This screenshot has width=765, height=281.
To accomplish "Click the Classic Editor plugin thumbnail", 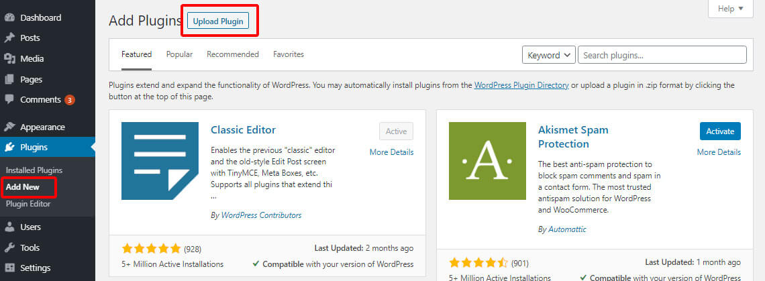I will (x=160, y=161).
